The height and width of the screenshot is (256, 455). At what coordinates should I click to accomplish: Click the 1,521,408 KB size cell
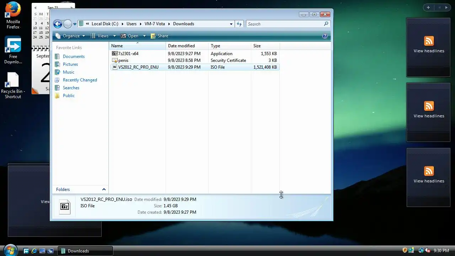265,67
